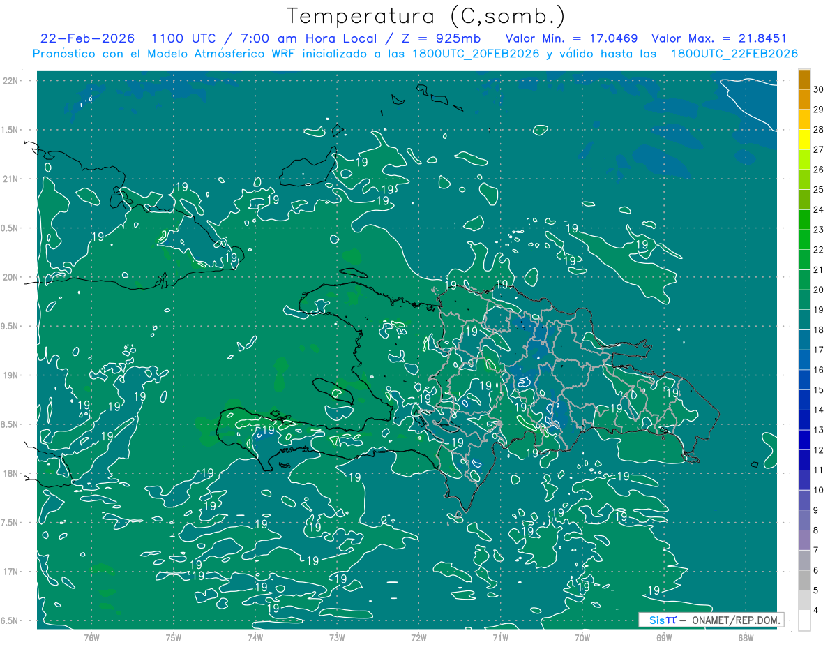Click the '72W' longitude axis label

pos(418,637)
